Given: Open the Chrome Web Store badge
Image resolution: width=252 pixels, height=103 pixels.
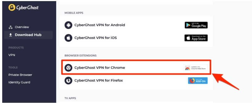Looking at the screenshot, I should [195, 68].
